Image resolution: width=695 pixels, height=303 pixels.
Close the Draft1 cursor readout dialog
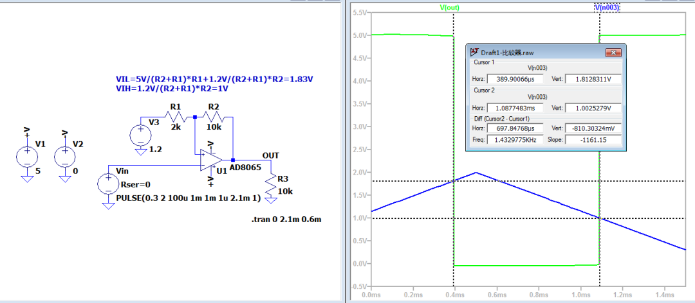(x=615, y=52)
